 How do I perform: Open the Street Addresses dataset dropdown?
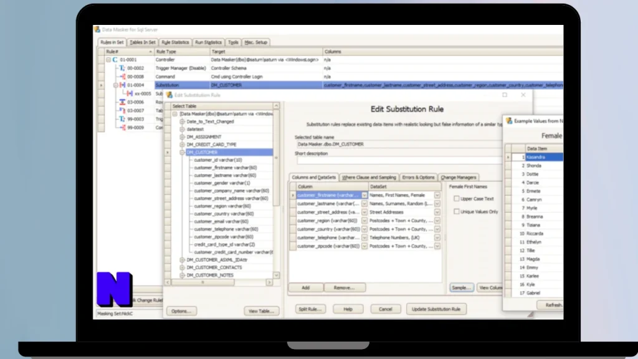click(x=437, y=212)
